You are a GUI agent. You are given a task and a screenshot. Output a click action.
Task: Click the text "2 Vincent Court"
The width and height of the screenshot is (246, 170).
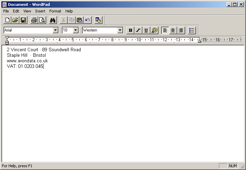tap(23, 50)
